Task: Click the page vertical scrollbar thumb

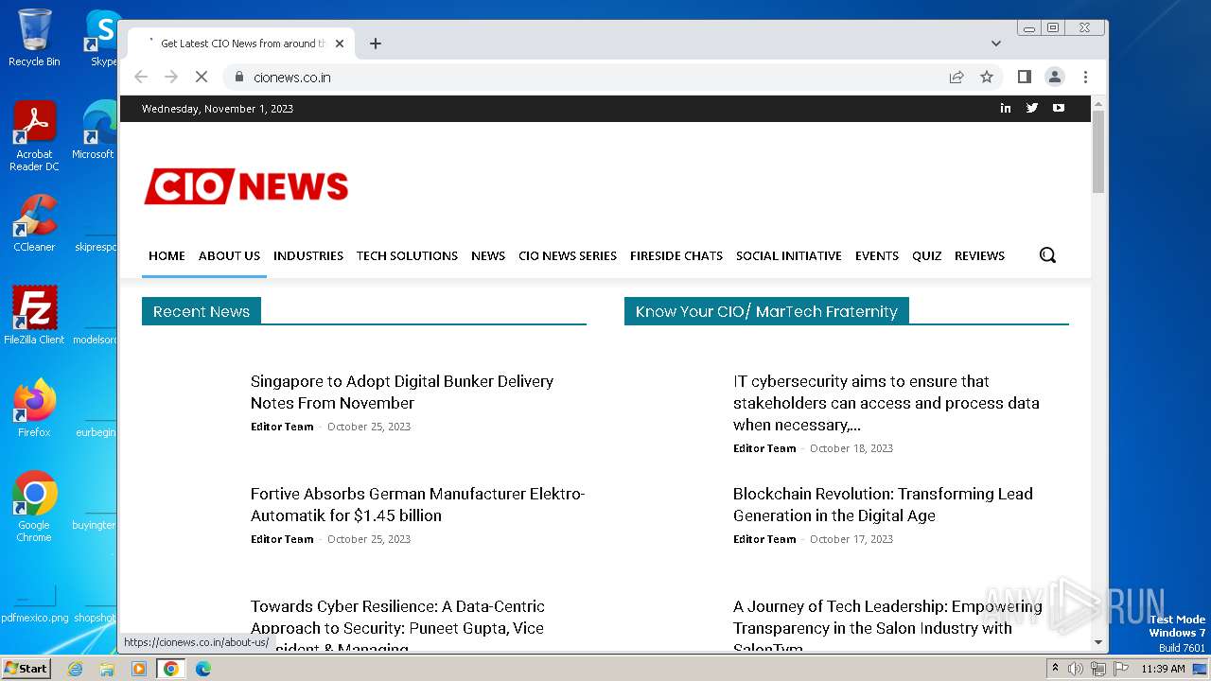Action: click(1098, 151)
